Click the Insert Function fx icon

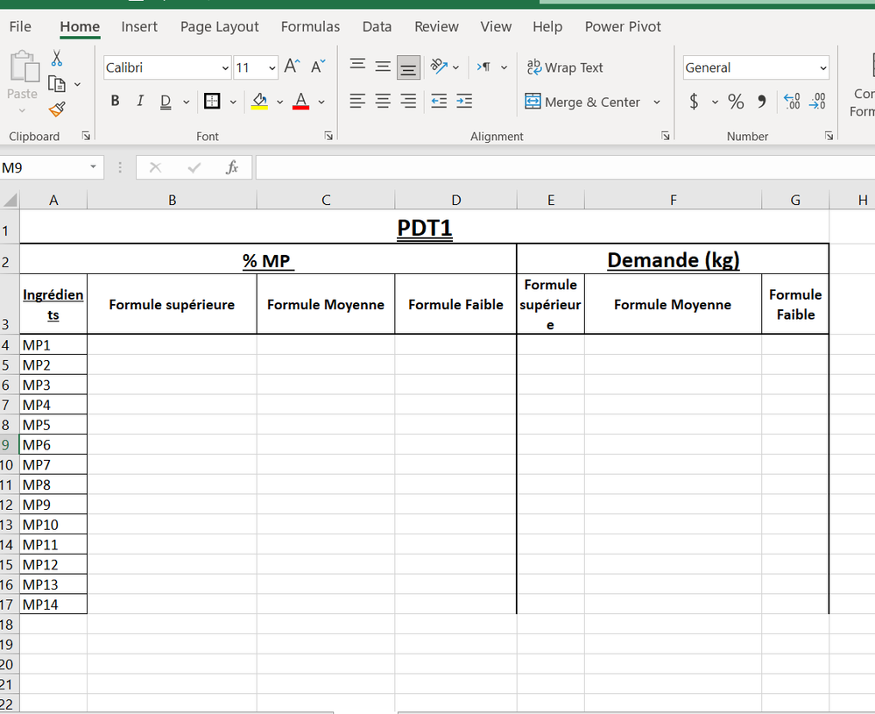point(232,167)
